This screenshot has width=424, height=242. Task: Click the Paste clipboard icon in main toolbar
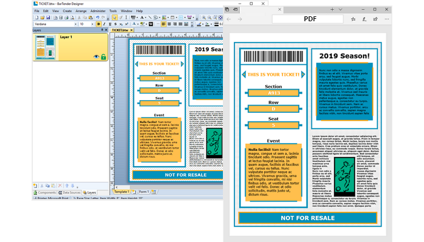(x=91, y=18)
